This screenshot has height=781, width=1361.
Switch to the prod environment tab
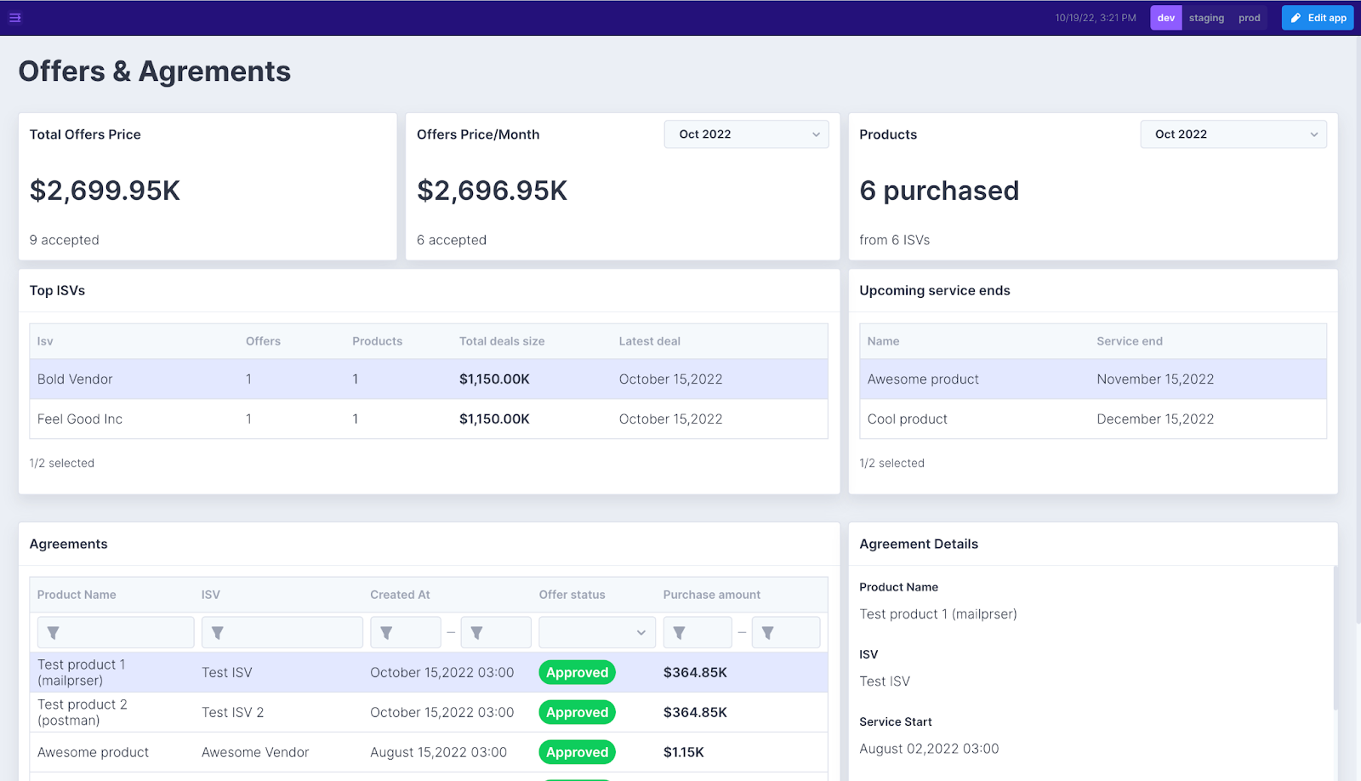click(x=1249, y=18)
